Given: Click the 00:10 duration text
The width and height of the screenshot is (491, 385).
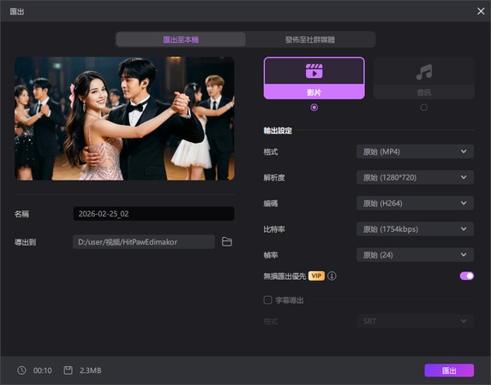Looking at the screenshot, I should [x=43, y=370].
